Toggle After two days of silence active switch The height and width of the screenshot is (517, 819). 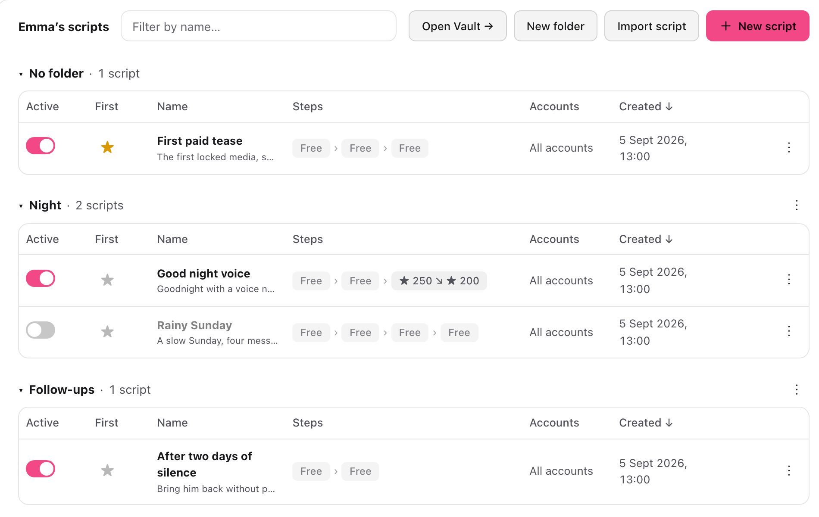(x=41, y=469)
